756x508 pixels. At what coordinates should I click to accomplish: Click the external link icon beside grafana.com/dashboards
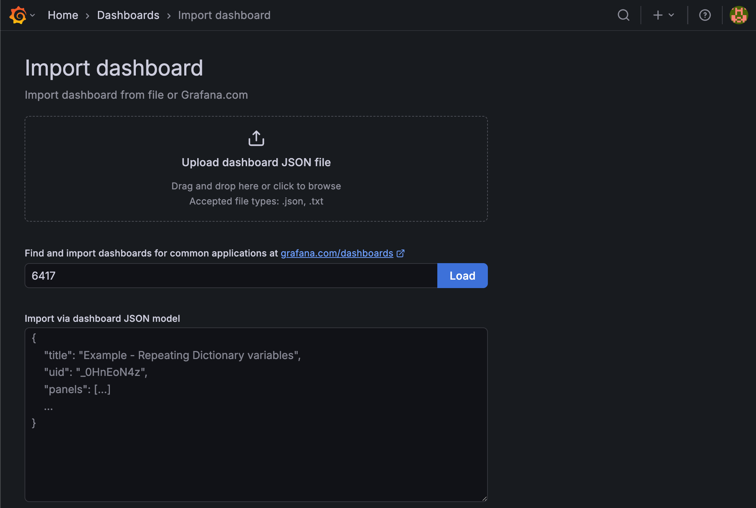[x=401, y=253]
